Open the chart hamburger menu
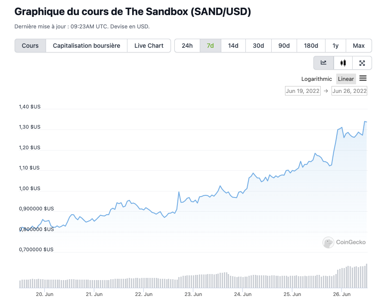The image size is (375, 302). click(363, 78)
